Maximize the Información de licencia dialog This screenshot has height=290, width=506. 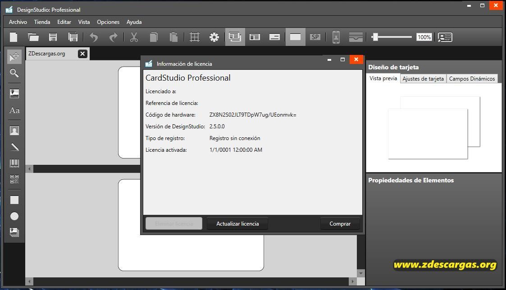tap(343, 59)
